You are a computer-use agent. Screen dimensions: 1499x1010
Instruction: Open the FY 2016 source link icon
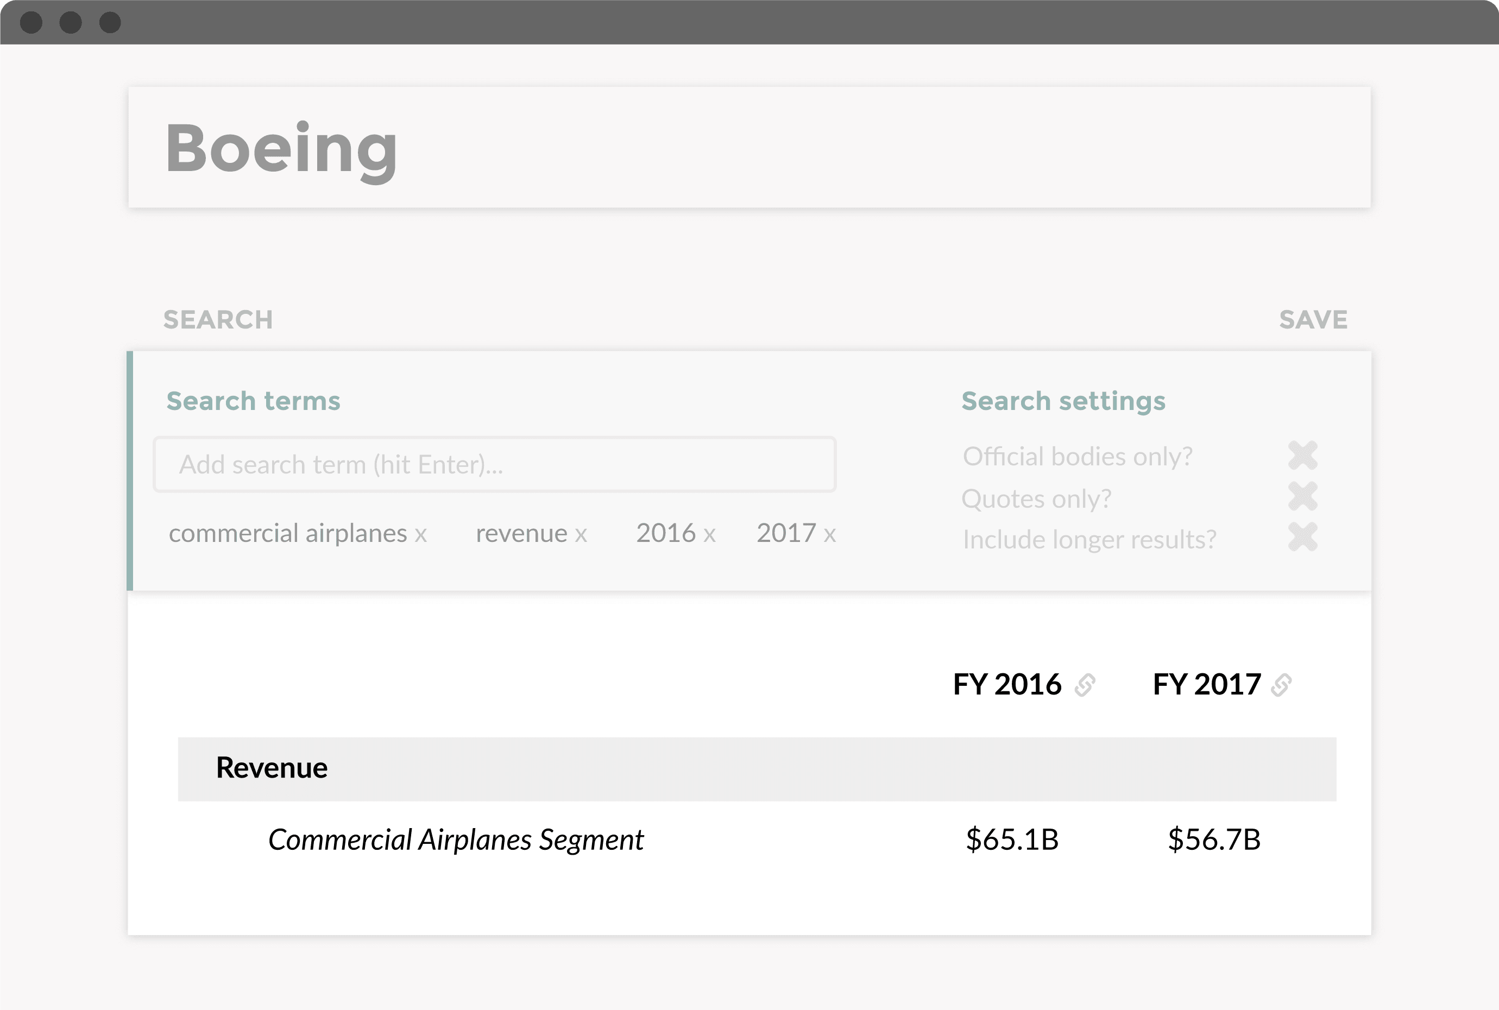click(1085, 685)
